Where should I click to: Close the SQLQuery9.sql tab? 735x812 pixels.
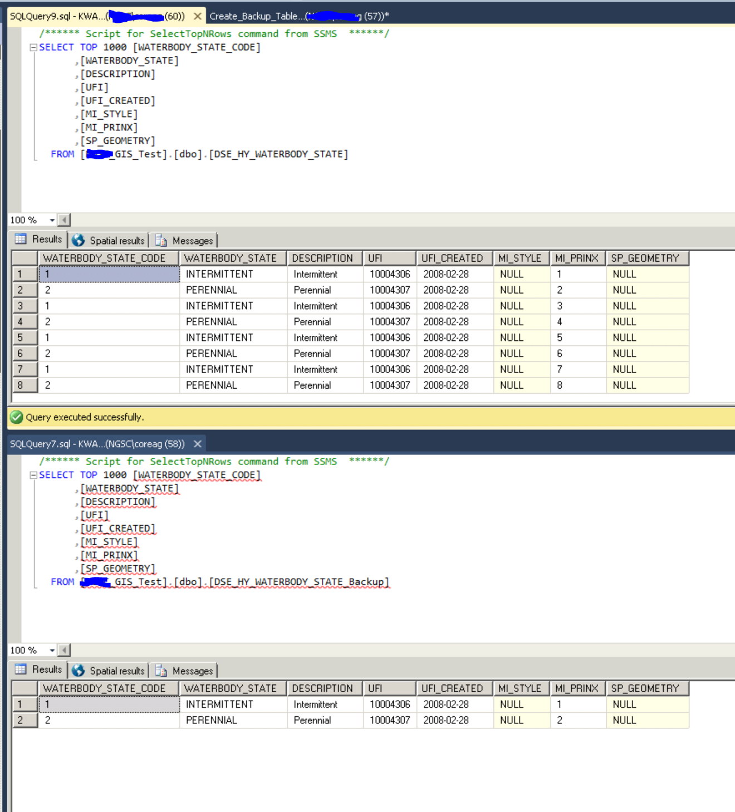click(197, 16)
